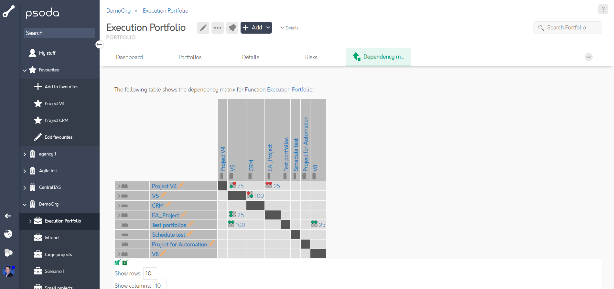The height and width of the screenshot is (289, 614).
Task: Click the DemoOrg breadcrumb link
Action: [x=118, y=11]
